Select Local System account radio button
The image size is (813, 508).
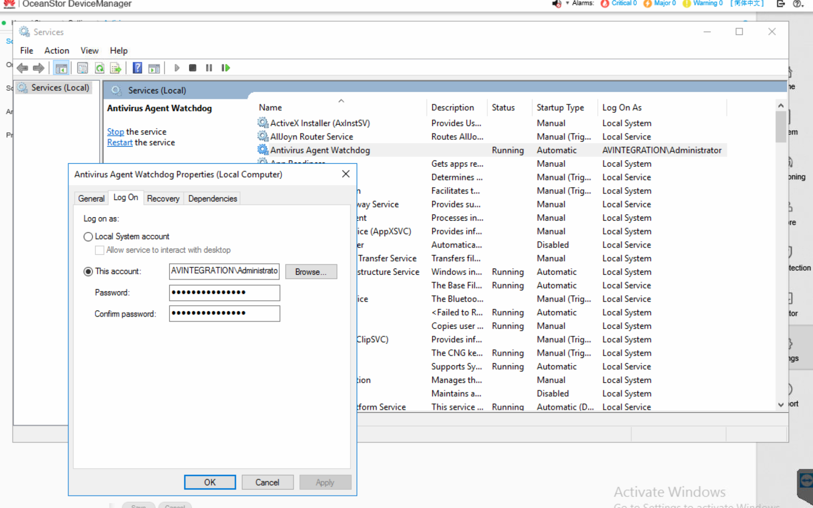(88, 237)
